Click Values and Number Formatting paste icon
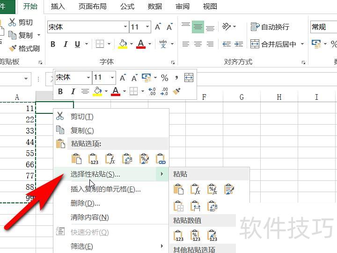 (x=195, y=236)
